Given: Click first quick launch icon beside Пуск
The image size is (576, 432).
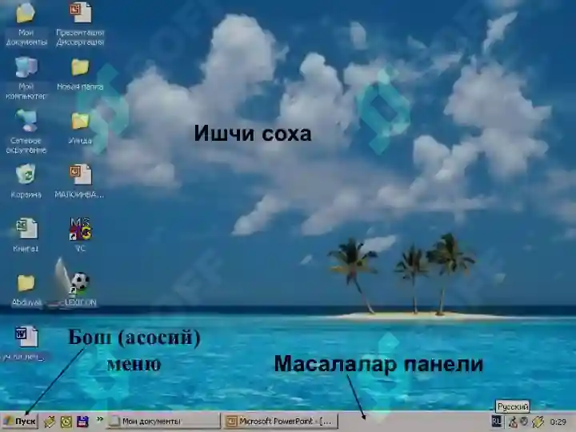Looking at the screenshot, I should [x=50, y=422].
